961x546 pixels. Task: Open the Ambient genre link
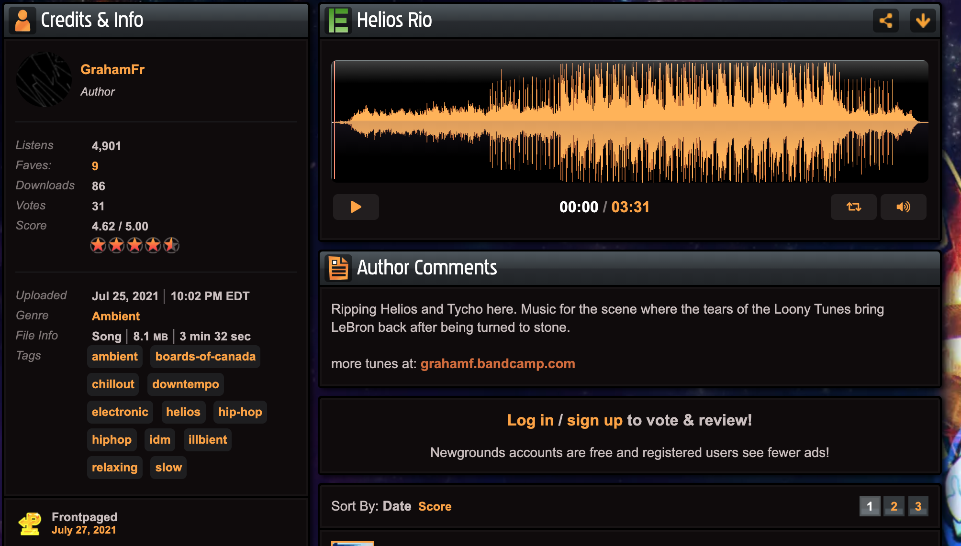click(116, 316)
